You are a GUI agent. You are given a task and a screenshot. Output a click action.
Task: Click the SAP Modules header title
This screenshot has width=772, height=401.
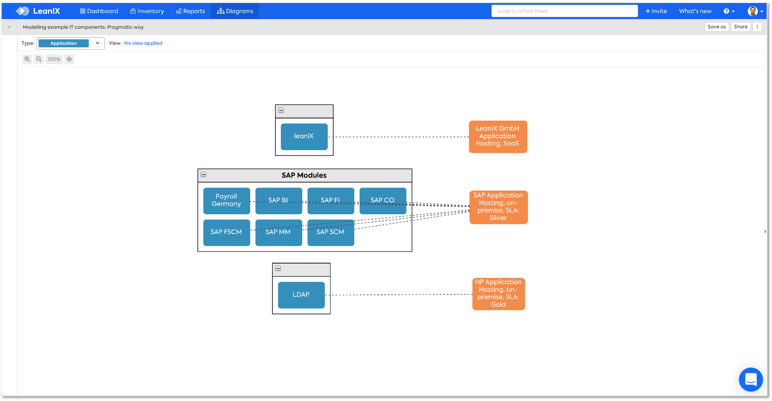(x=304, y=175)
